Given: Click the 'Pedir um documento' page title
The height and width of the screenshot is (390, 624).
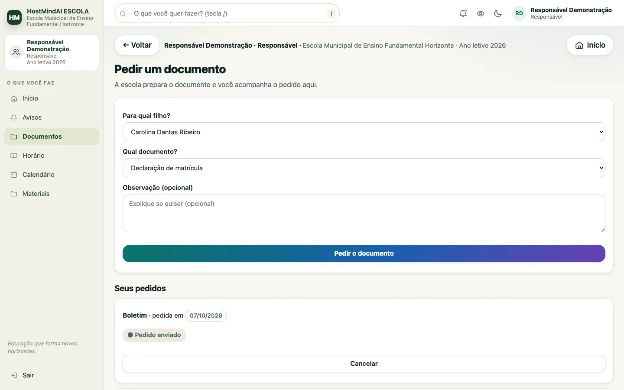Looking at the screenshot, I should click(170, 69).
